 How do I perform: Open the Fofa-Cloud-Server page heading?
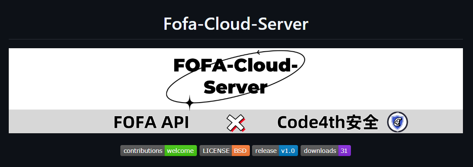(236, 24)
